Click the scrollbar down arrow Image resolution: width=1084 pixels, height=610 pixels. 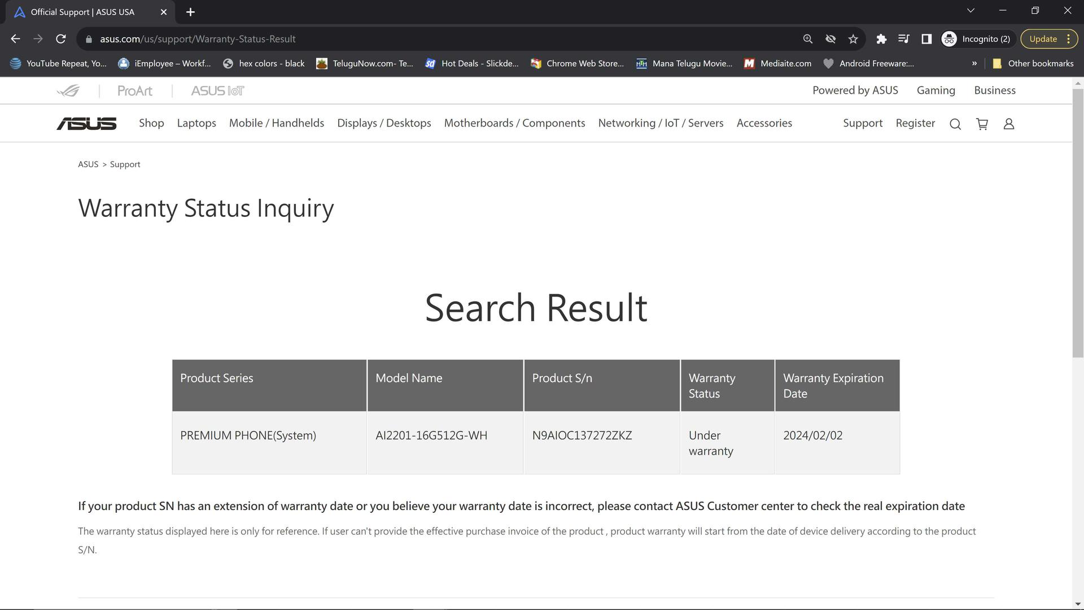click(x=1078, y=604)
